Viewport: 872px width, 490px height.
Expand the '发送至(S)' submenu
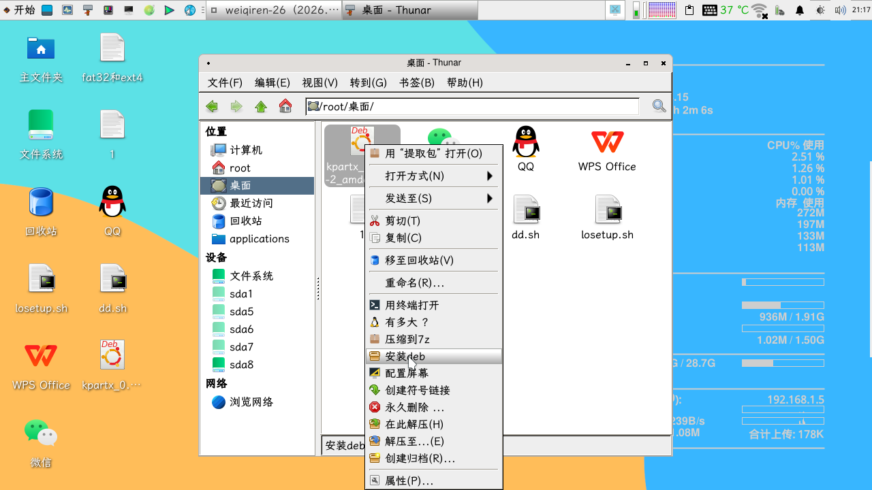[x=434, y=198]
